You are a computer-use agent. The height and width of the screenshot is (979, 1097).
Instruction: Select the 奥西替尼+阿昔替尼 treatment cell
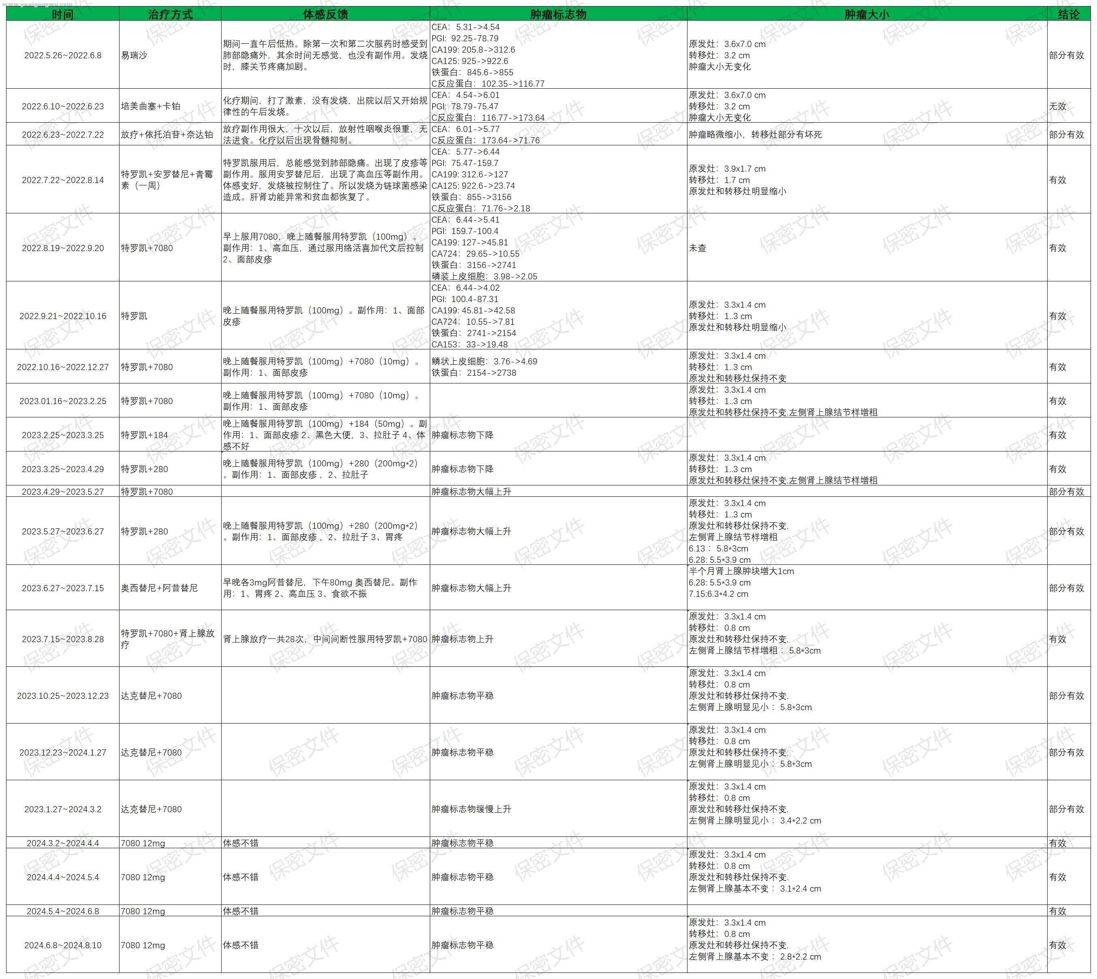170,588
